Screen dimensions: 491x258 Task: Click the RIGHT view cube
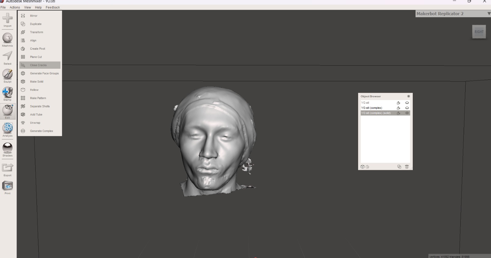click(x=479, y=32)
